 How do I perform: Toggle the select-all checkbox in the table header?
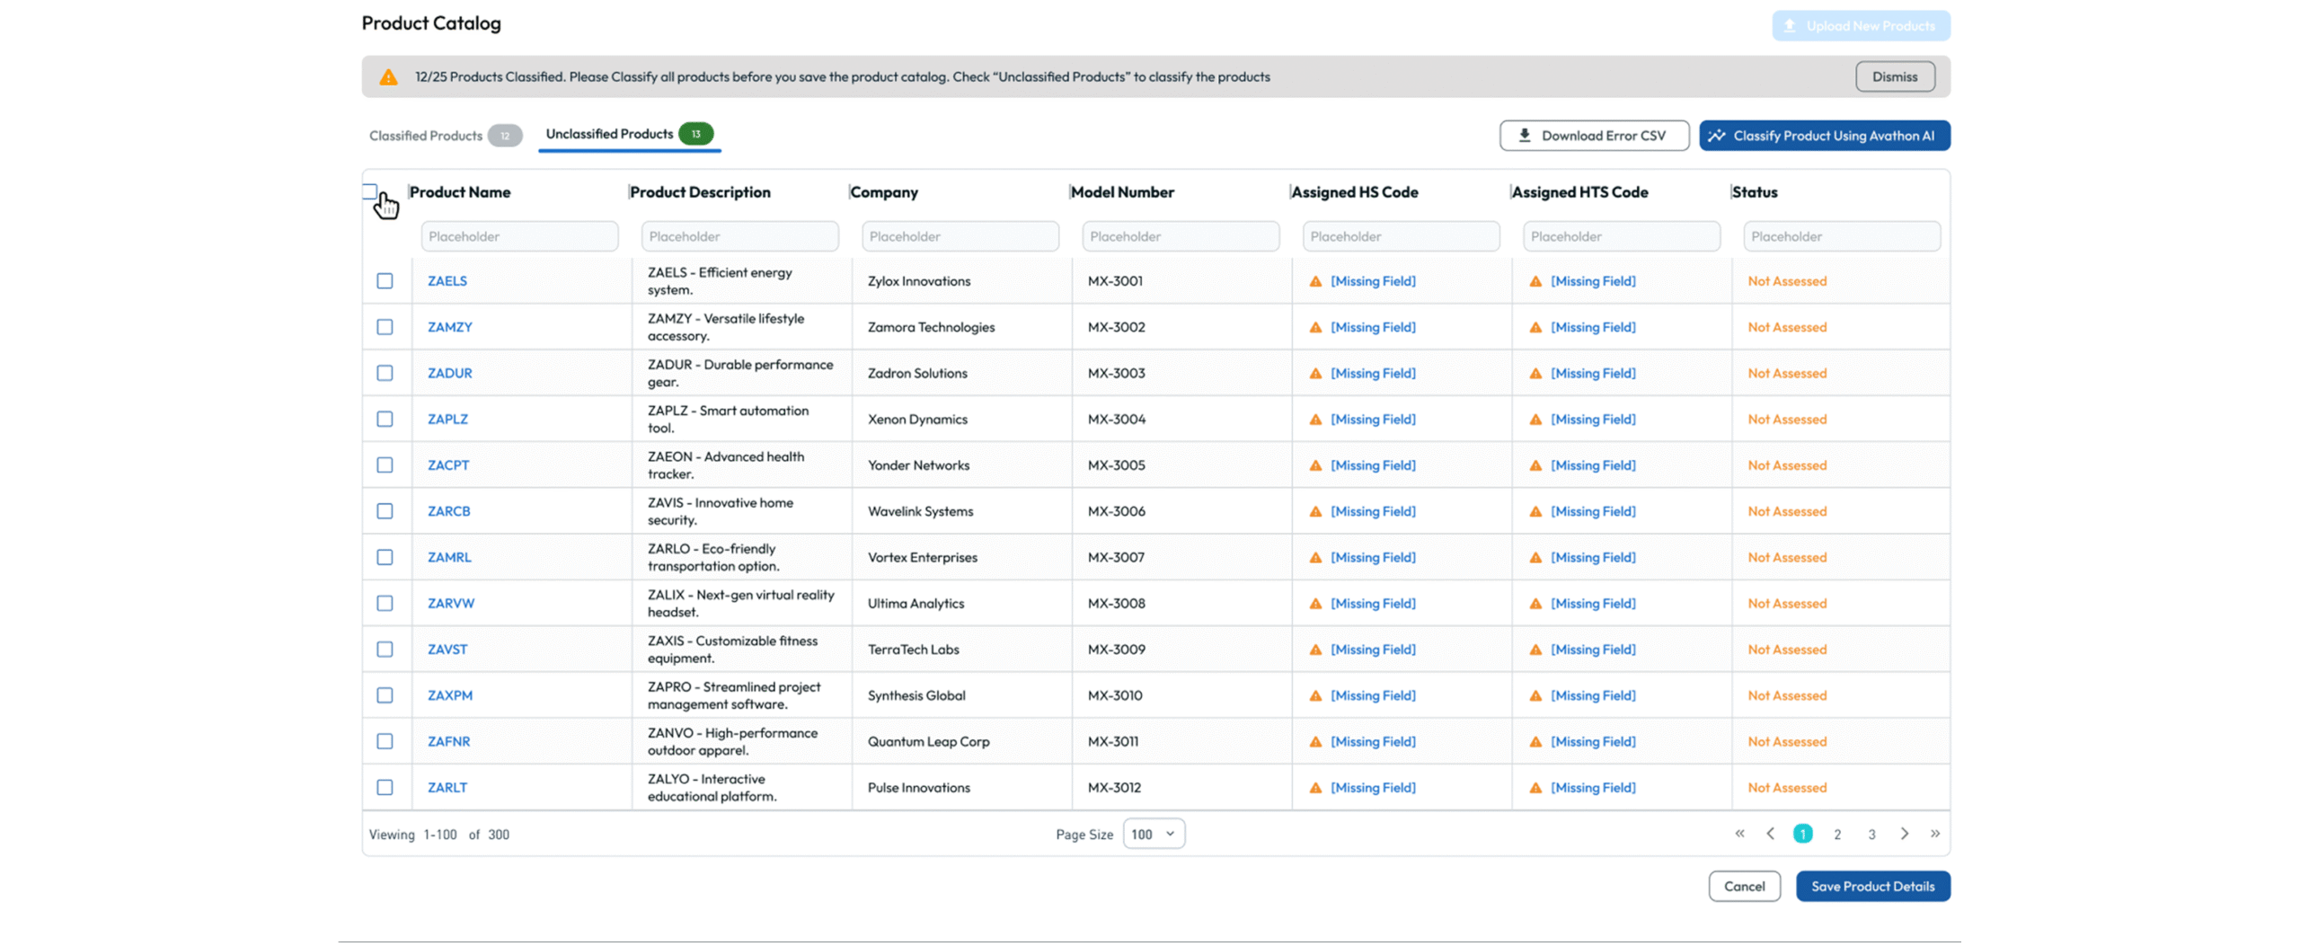370,191
